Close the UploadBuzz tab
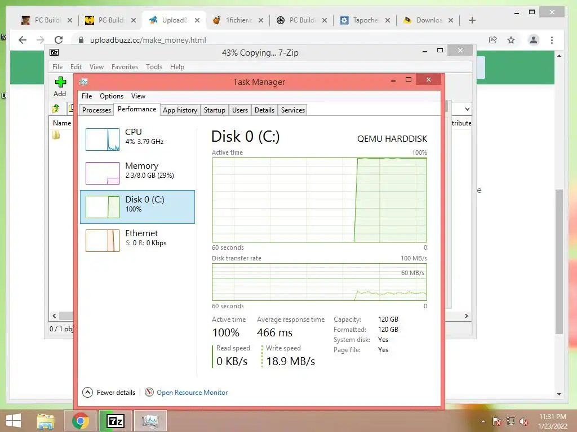577x432 pixels. [197, 20]
